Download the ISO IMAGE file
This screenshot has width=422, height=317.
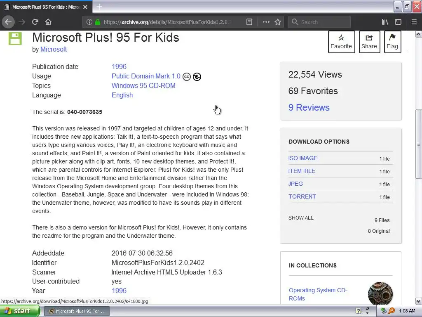click(x=303, y=158)
